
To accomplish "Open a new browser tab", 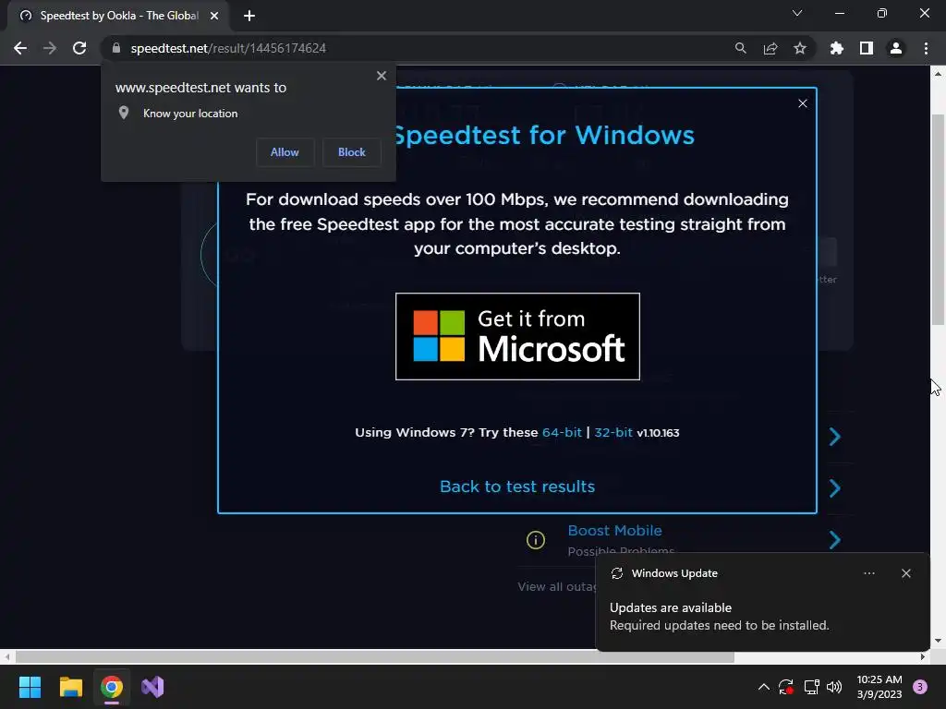I will point(249,16).
